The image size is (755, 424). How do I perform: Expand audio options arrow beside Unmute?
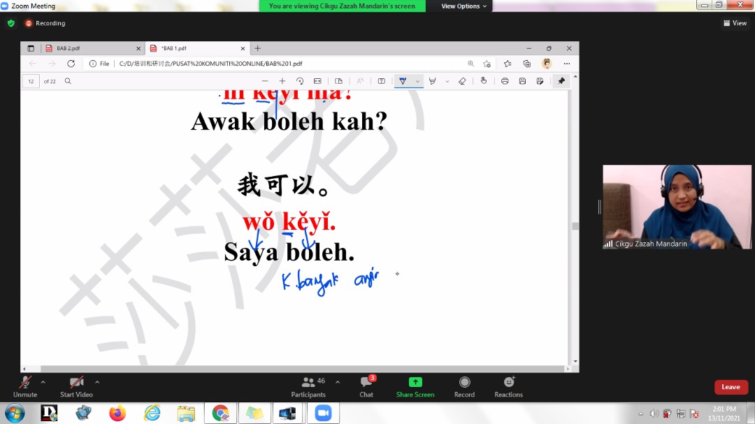coord(43,382)
